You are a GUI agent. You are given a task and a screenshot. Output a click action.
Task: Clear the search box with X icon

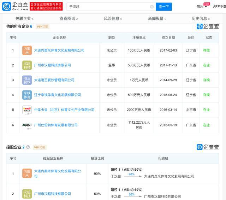152,7
